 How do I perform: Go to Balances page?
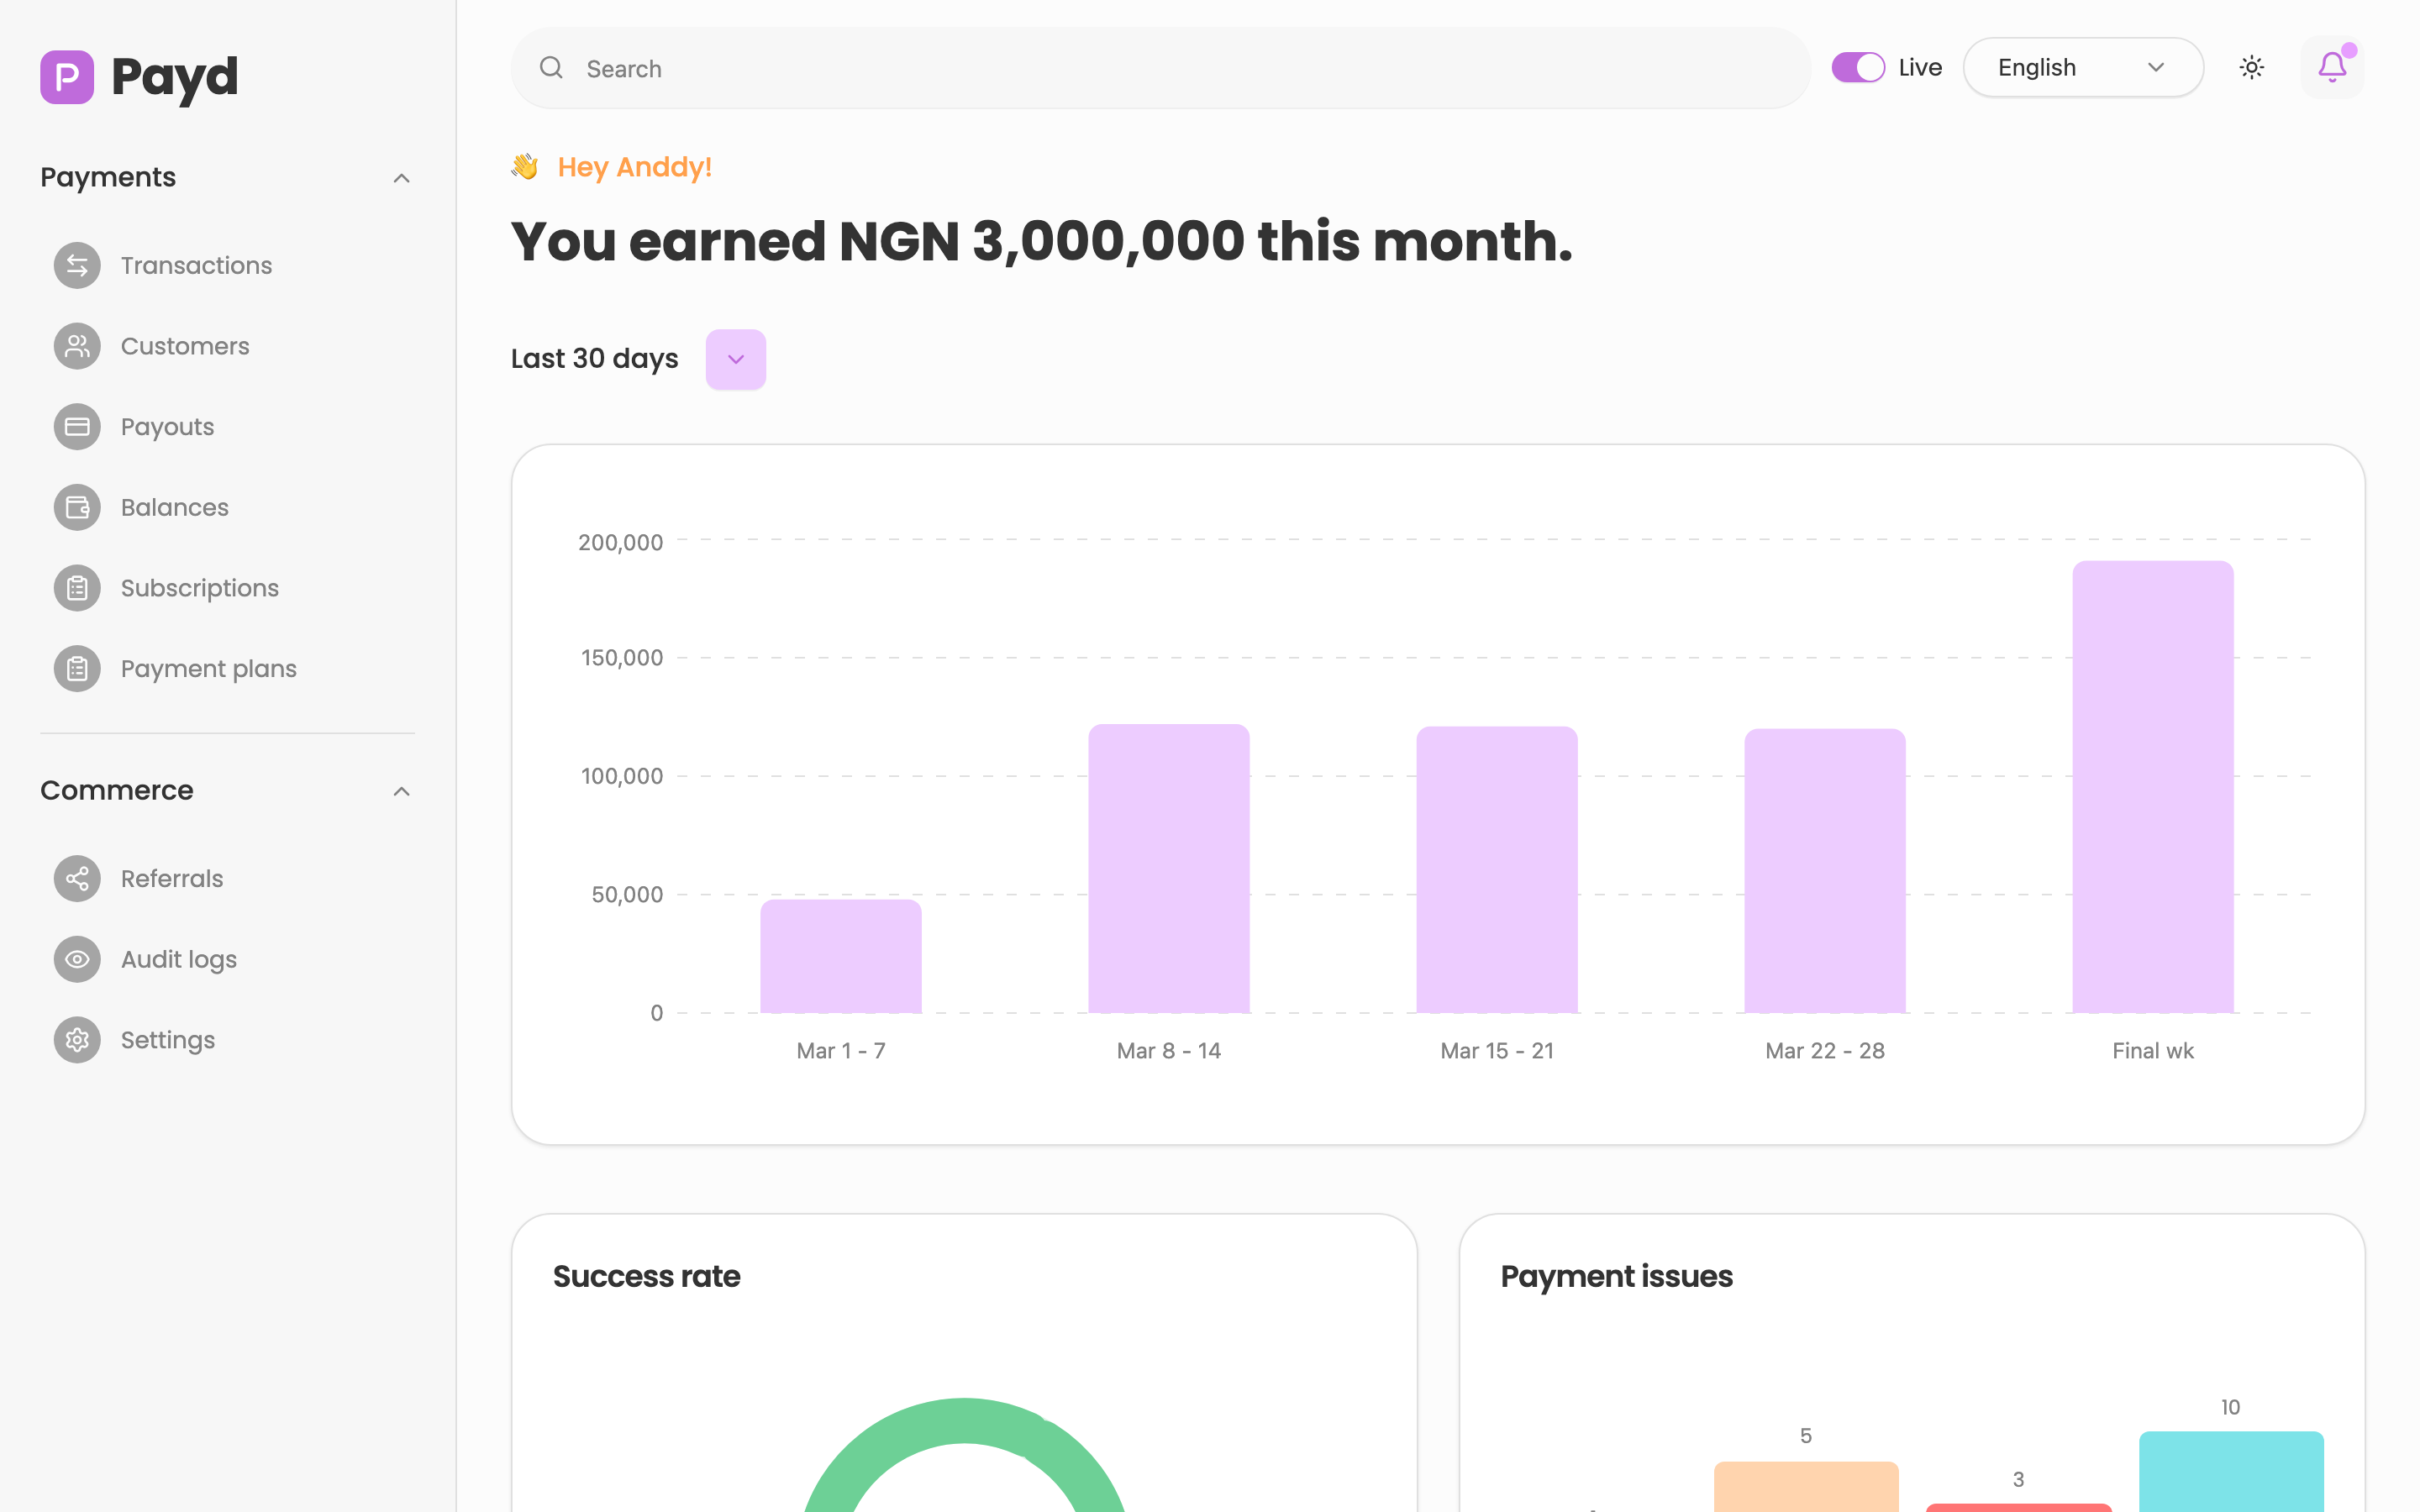coord(175,507)
